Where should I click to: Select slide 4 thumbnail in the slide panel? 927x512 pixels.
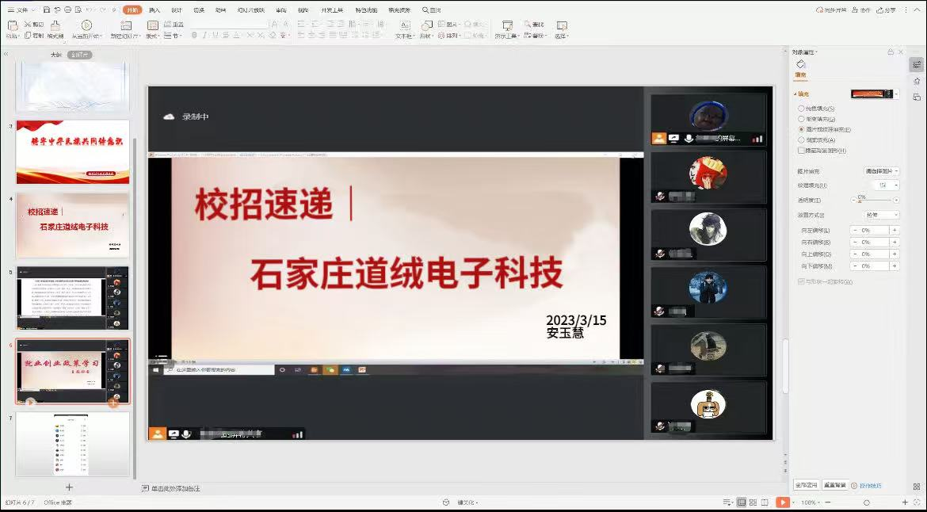coord(72,226)
